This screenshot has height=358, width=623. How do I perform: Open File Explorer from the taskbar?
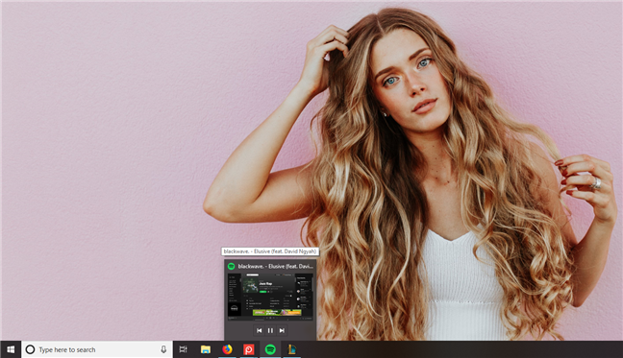pos(206,349)
